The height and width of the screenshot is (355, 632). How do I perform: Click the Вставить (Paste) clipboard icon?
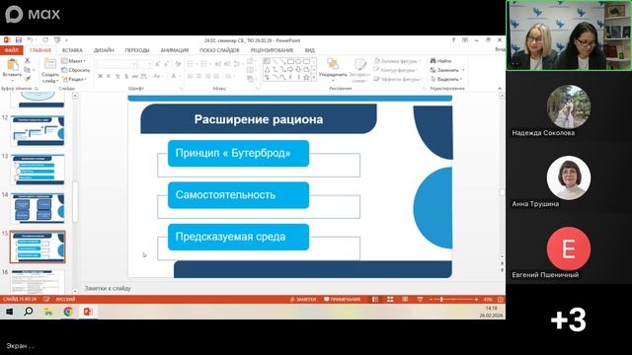pos(12,64)
